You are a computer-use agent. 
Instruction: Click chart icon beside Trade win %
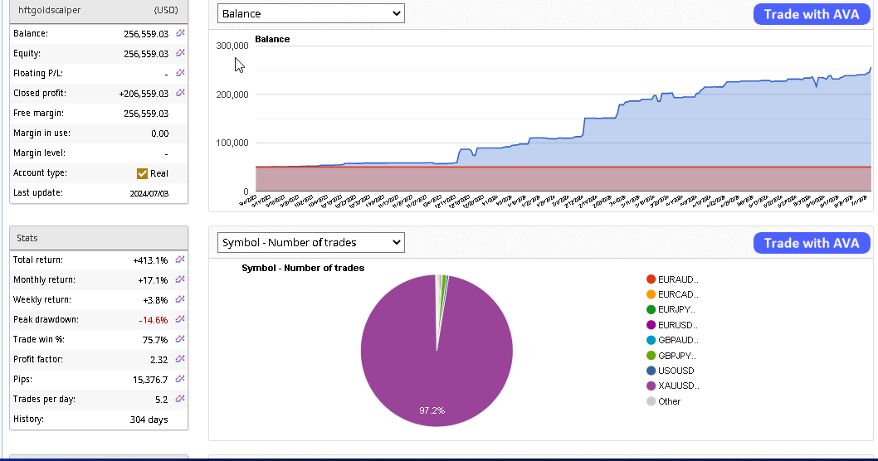pos(180,339)
